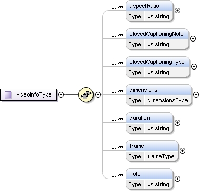Expand the duration element
Screen dimensions: 200x192
pyautogui.click(x=177, y=122)
